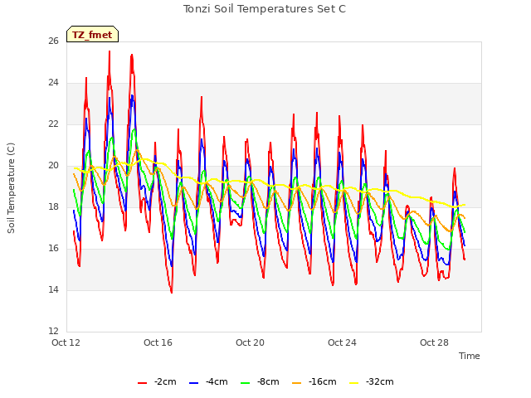Click the 18 y-axis tick label
Screen dimensions: 531x398
point(53,206)
